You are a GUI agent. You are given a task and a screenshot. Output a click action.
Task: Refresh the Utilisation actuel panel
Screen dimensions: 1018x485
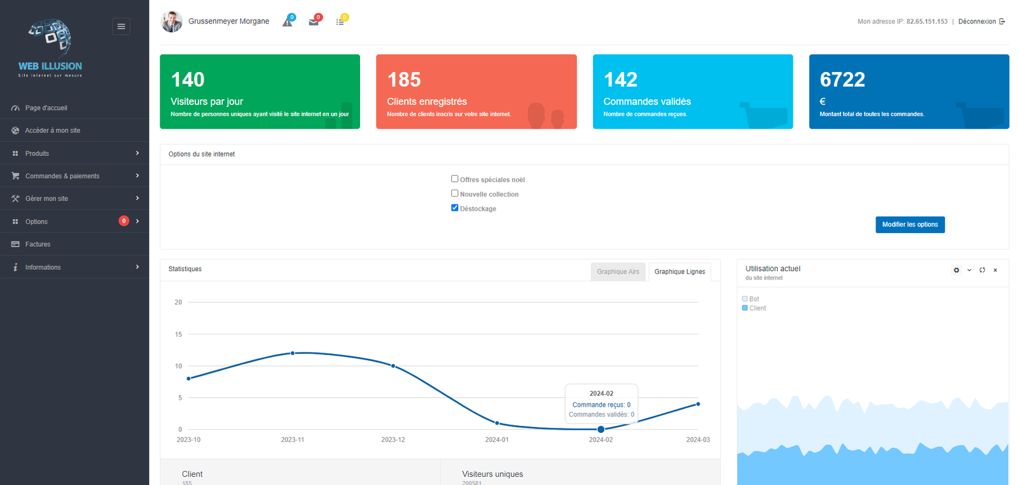(x=982, y=270)
